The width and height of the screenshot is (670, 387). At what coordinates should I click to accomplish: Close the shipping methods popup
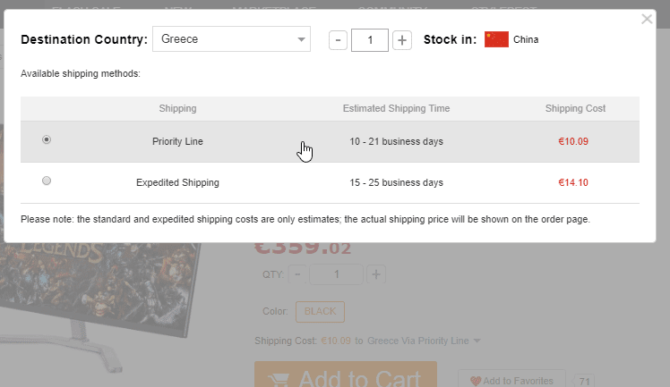[647, 19]
